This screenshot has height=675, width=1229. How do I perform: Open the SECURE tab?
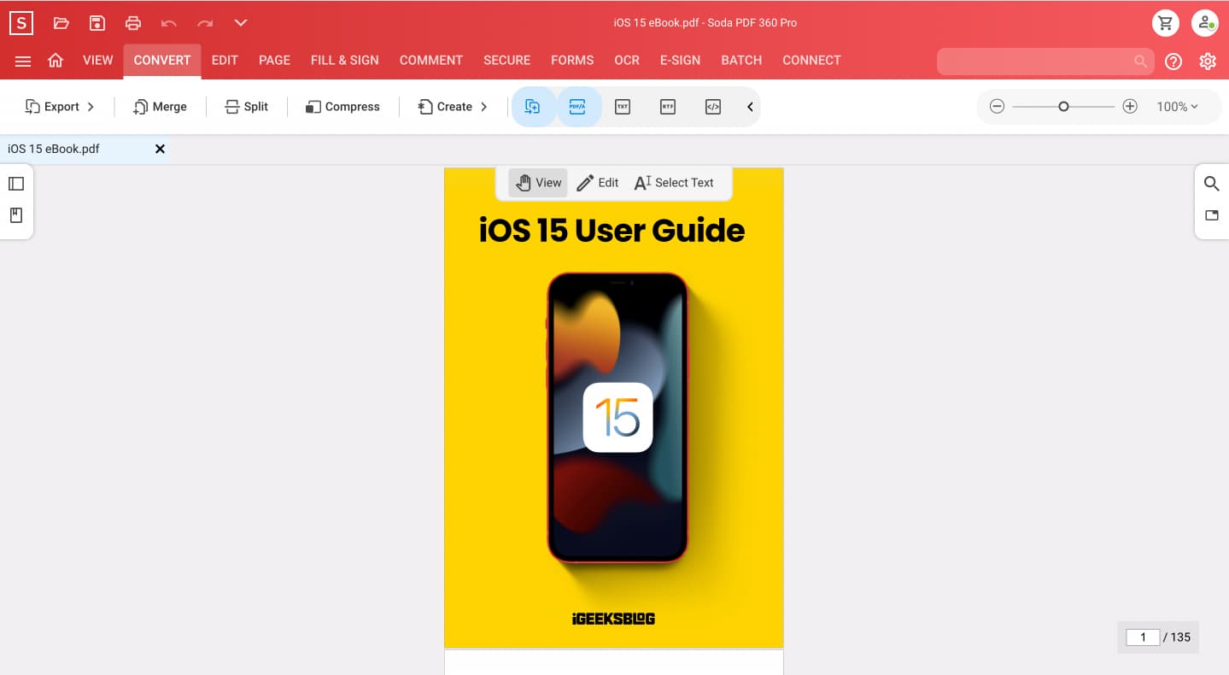[507, 61]
